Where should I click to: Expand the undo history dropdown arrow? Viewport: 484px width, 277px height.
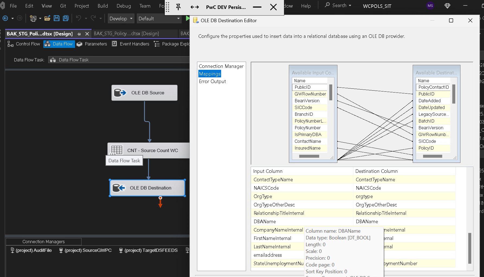coord(86,18)
